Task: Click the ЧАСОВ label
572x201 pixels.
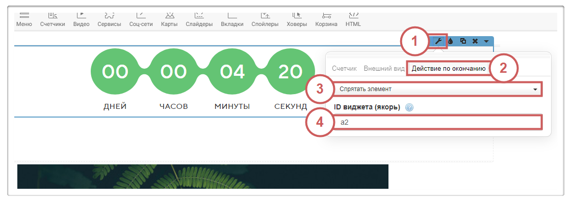Action: 174,107
